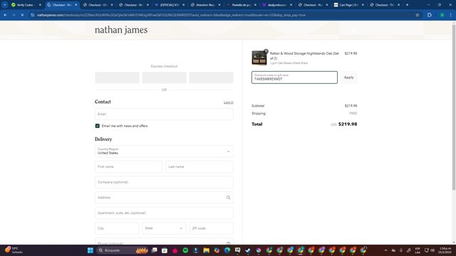Open the tab search dropdown arrow
This screenshot has width=456, height=256.
point(5,5)
